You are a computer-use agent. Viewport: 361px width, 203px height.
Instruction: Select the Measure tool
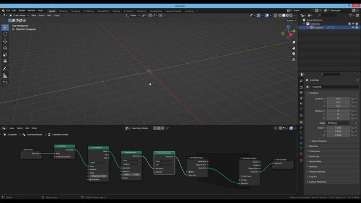pos(5,76)
